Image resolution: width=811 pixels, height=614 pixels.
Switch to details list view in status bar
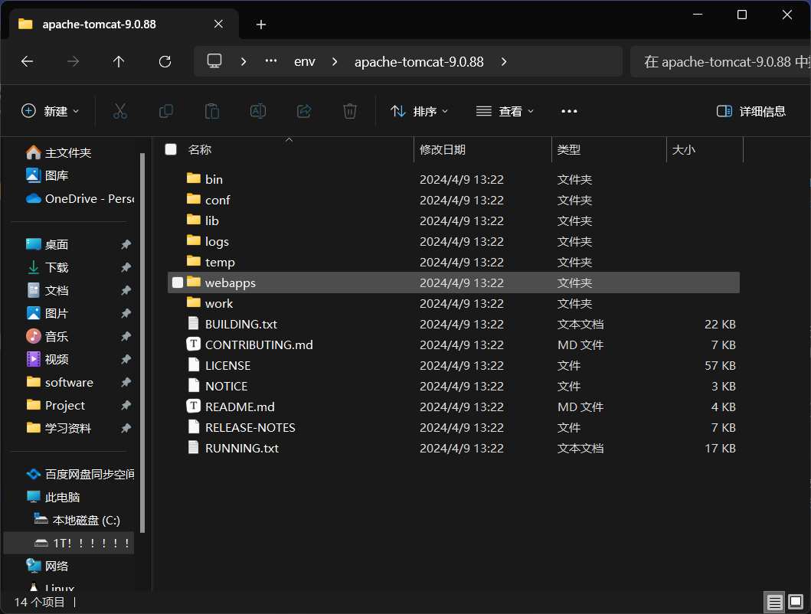tap(774, 602)
